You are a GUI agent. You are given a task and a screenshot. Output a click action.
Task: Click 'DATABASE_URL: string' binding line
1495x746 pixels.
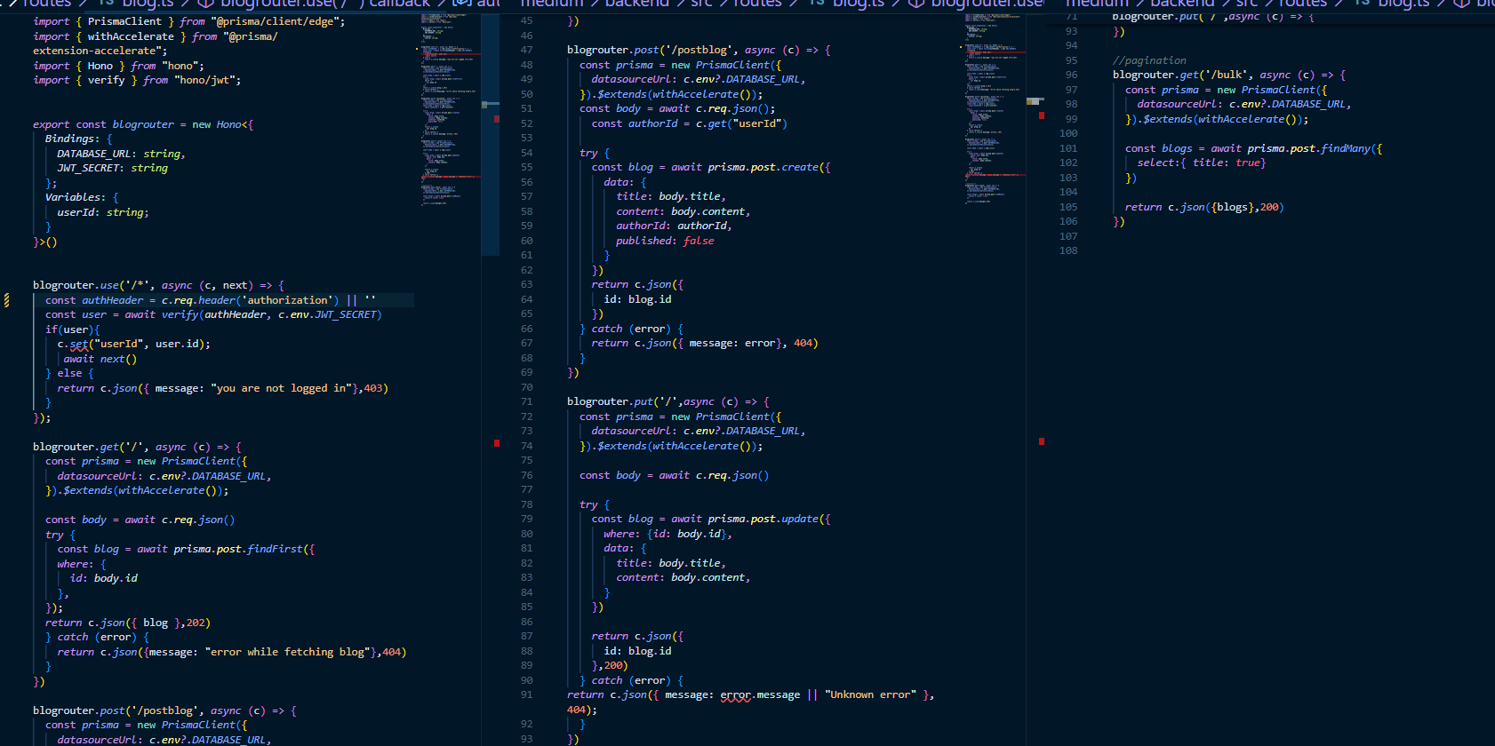pyautogui.click(x=121, y=154)
